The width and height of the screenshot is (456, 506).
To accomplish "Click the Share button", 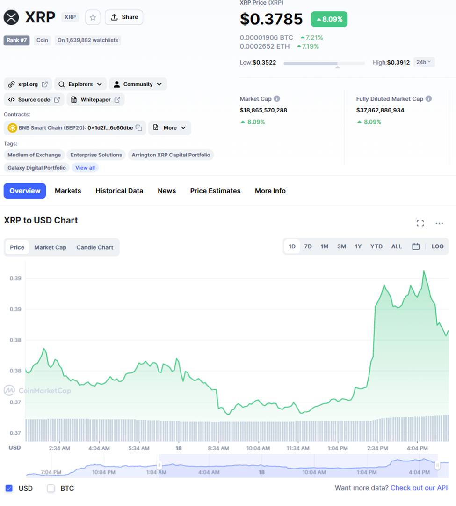I will coord(124,17).
